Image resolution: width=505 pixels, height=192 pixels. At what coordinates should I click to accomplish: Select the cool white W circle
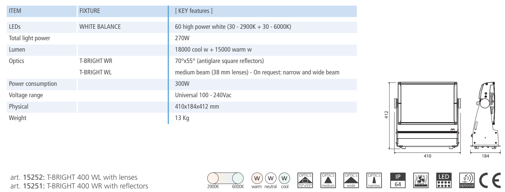[x=284, y=178]
